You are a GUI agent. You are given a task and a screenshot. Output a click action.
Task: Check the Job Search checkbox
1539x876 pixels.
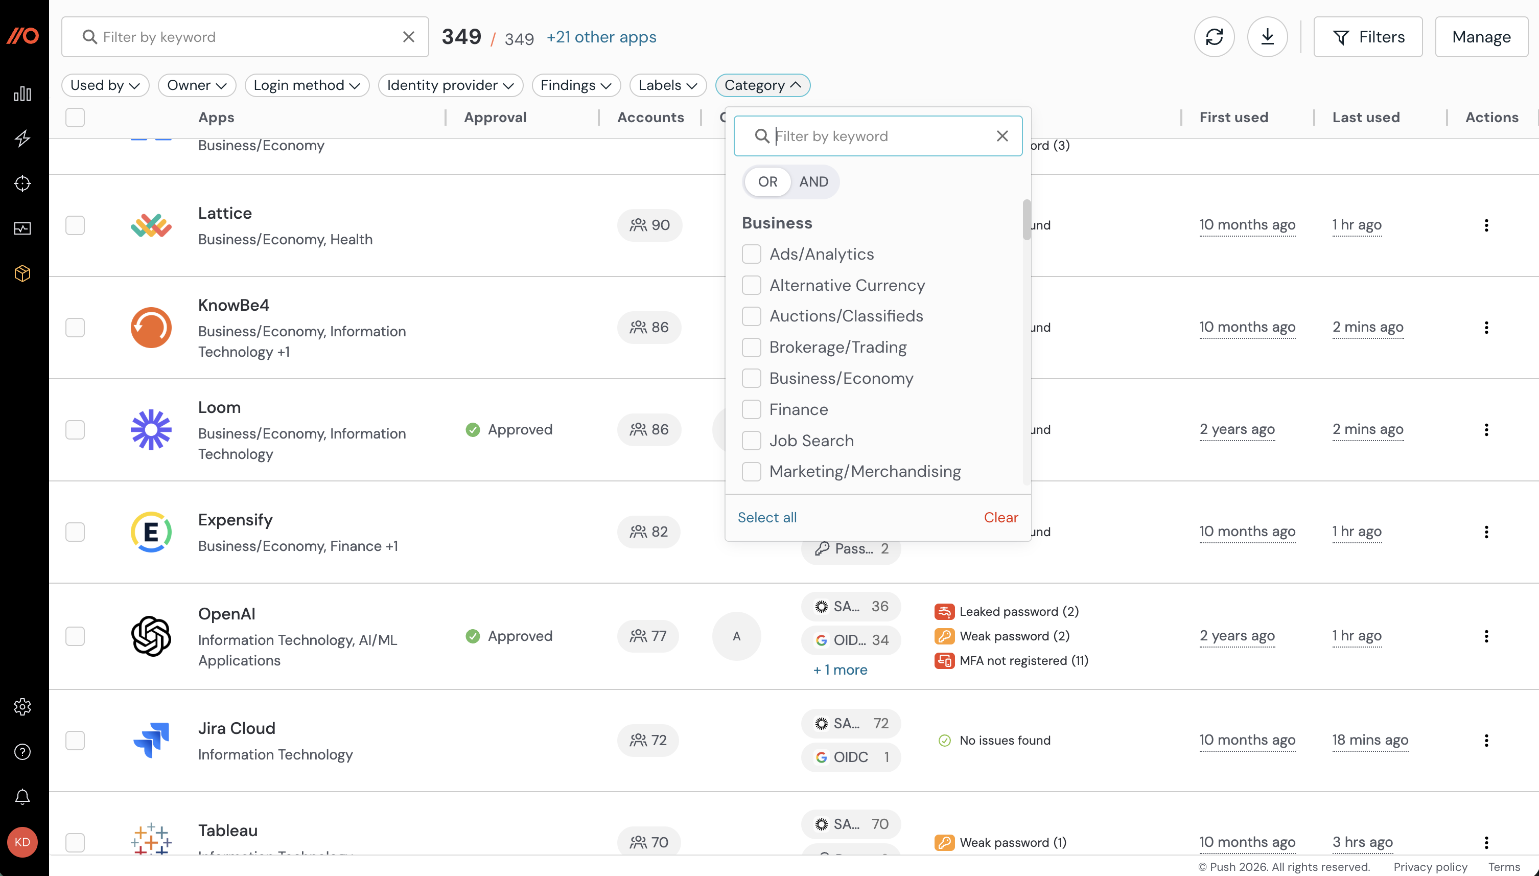click(x=751, y=441)
